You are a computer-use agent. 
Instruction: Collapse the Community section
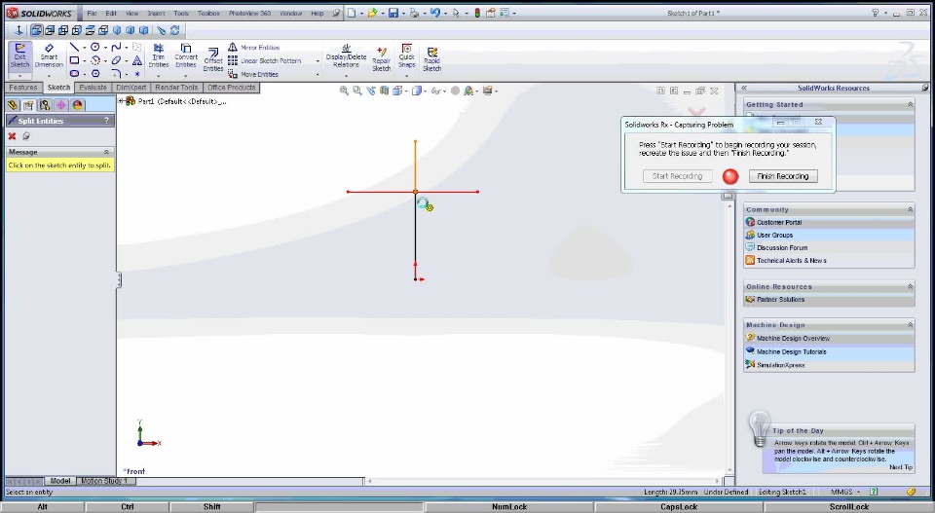click(x=910, y=209)
